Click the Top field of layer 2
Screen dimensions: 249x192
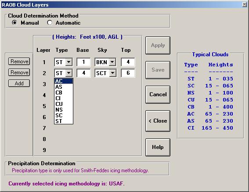128,73
